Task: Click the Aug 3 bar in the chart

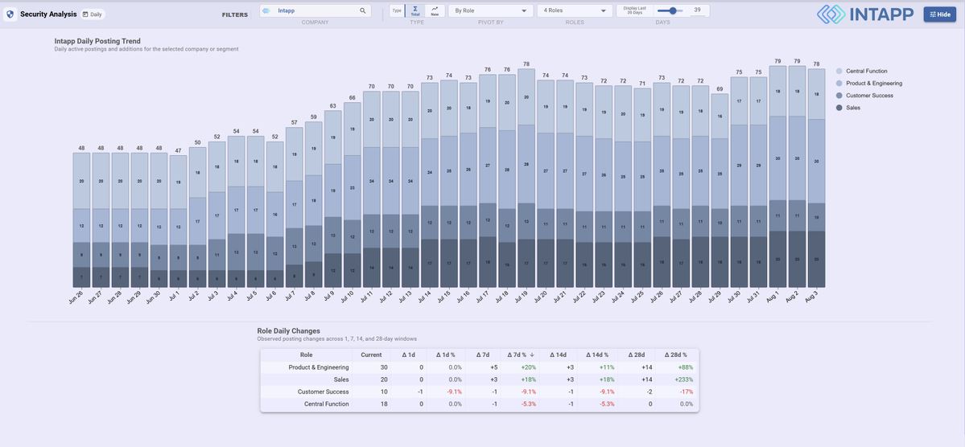Action: pyautogui.click(x=817, y=178)
